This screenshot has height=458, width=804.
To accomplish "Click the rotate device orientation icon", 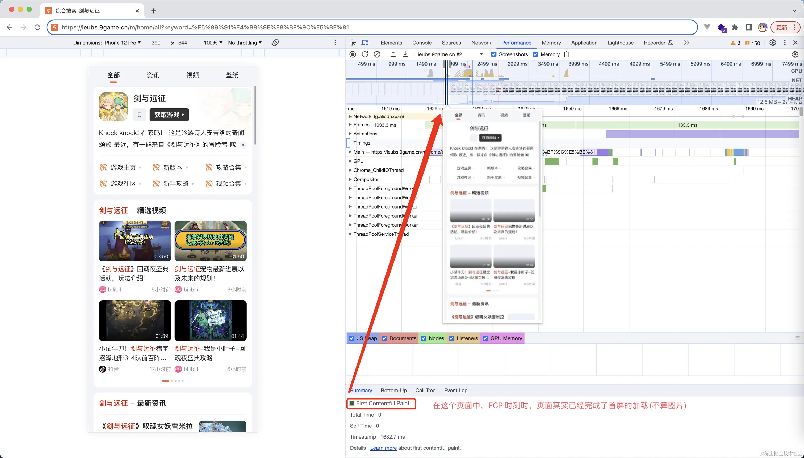I will [x=275, y=43].
